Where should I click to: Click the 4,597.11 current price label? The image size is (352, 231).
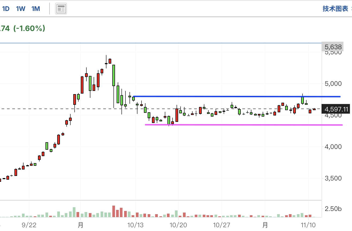pos(336,109)
